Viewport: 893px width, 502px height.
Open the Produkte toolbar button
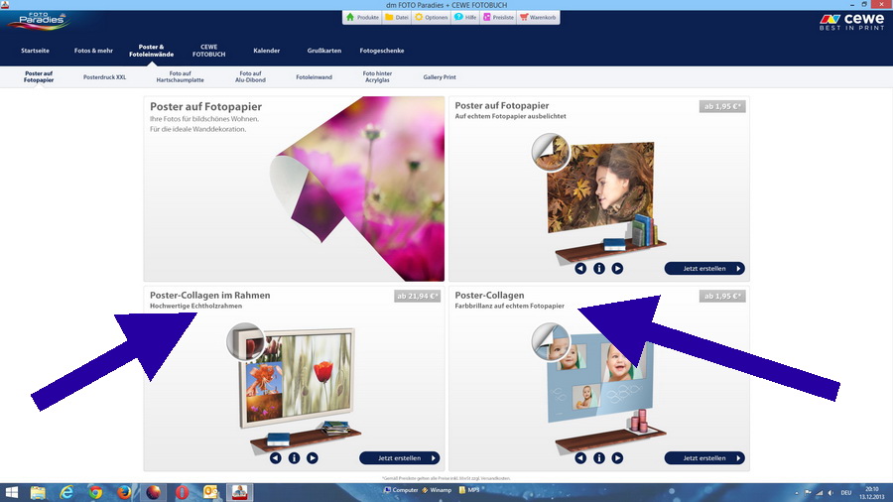point(362,18)
